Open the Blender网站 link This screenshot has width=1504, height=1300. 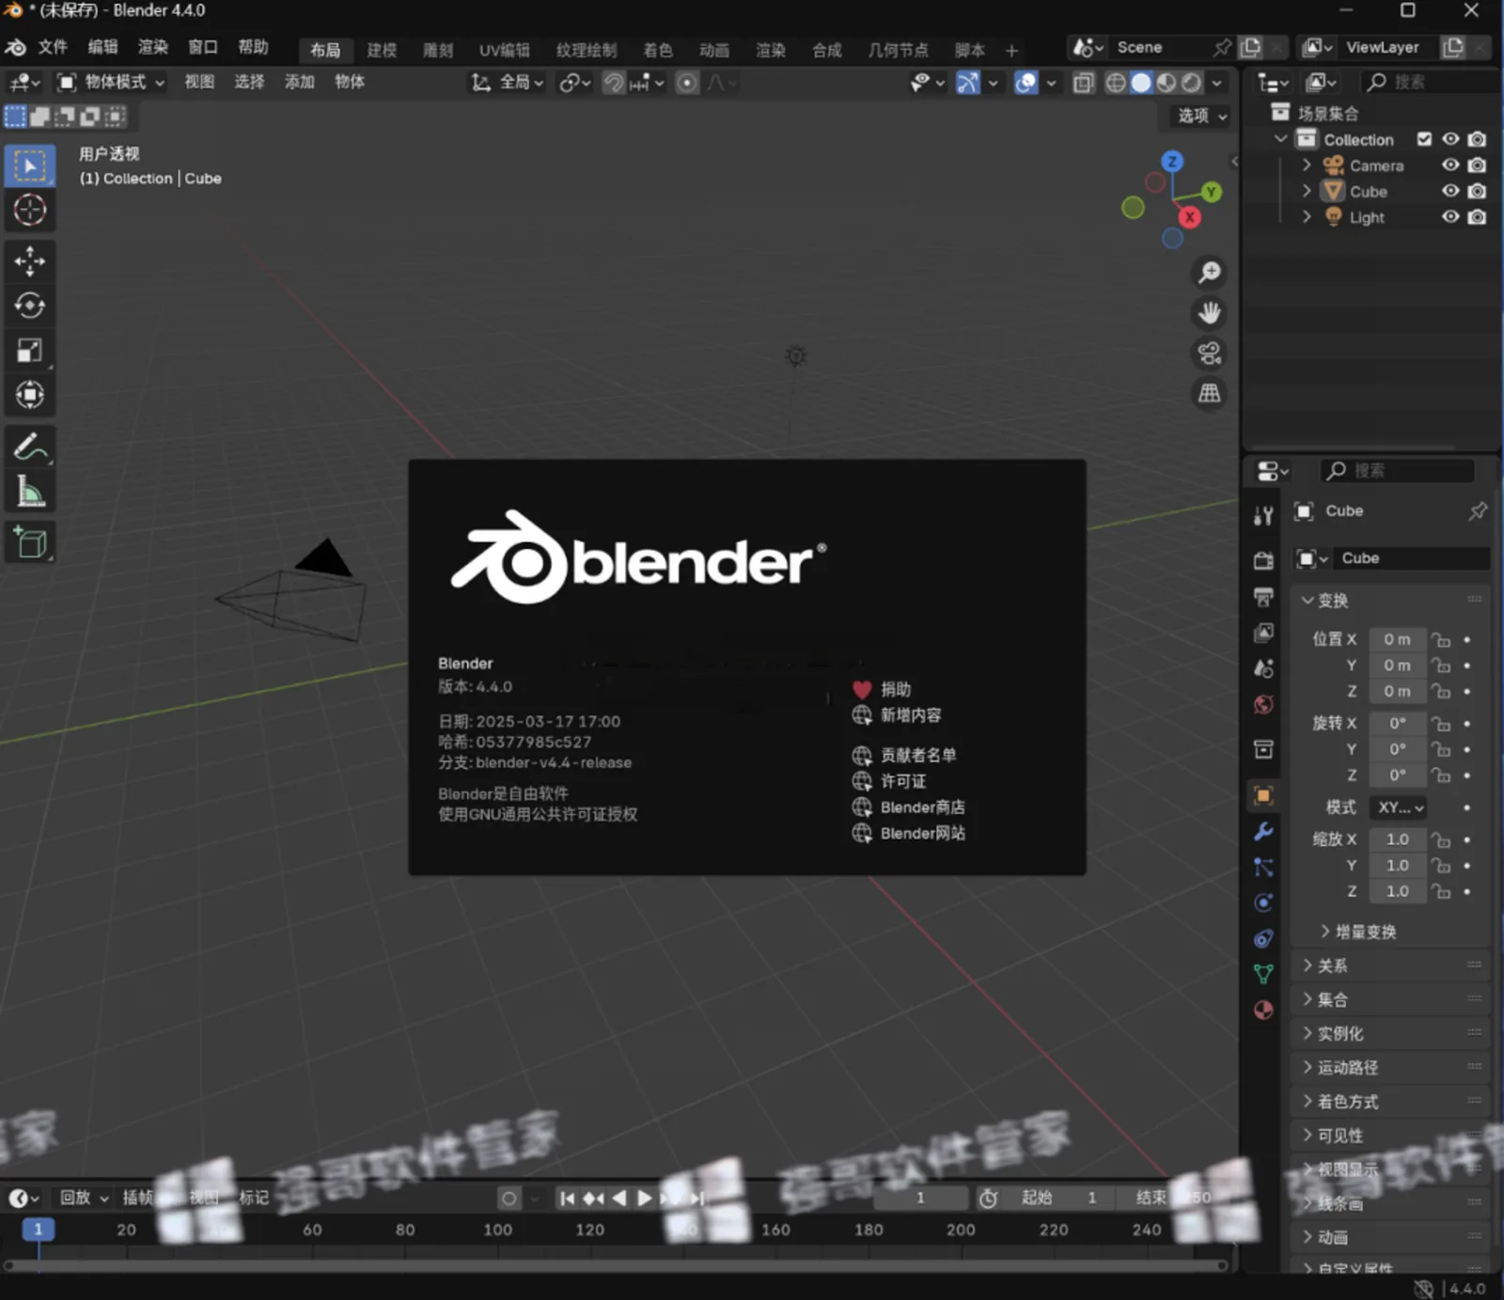(x=908, y=833)
